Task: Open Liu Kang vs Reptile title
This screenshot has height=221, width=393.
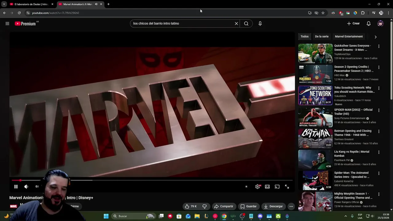Action: click(x=352, y=154)
